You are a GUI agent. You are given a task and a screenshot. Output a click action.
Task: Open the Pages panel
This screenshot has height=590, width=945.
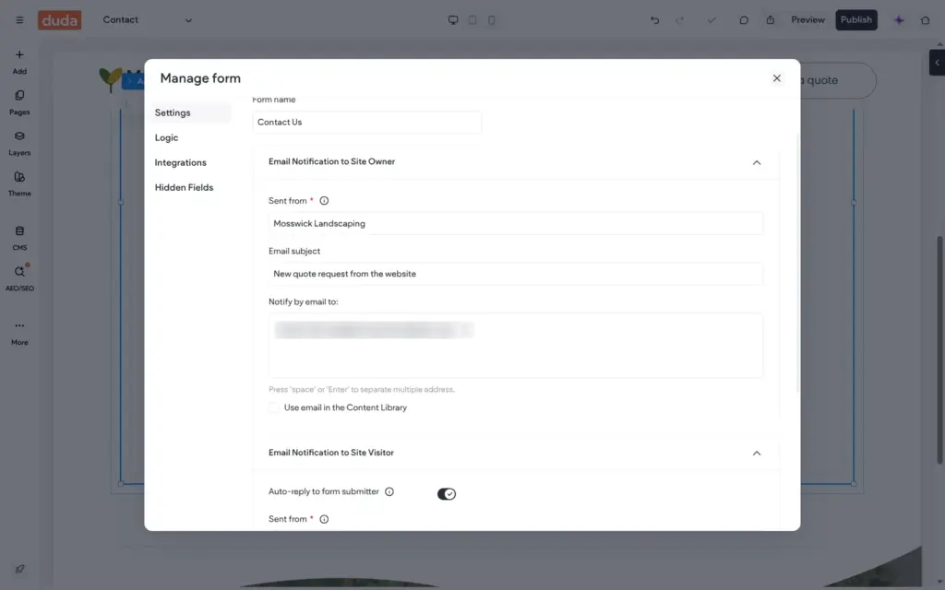[19, 103]
